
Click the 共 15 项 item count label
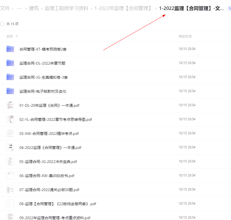pos(12,24)
